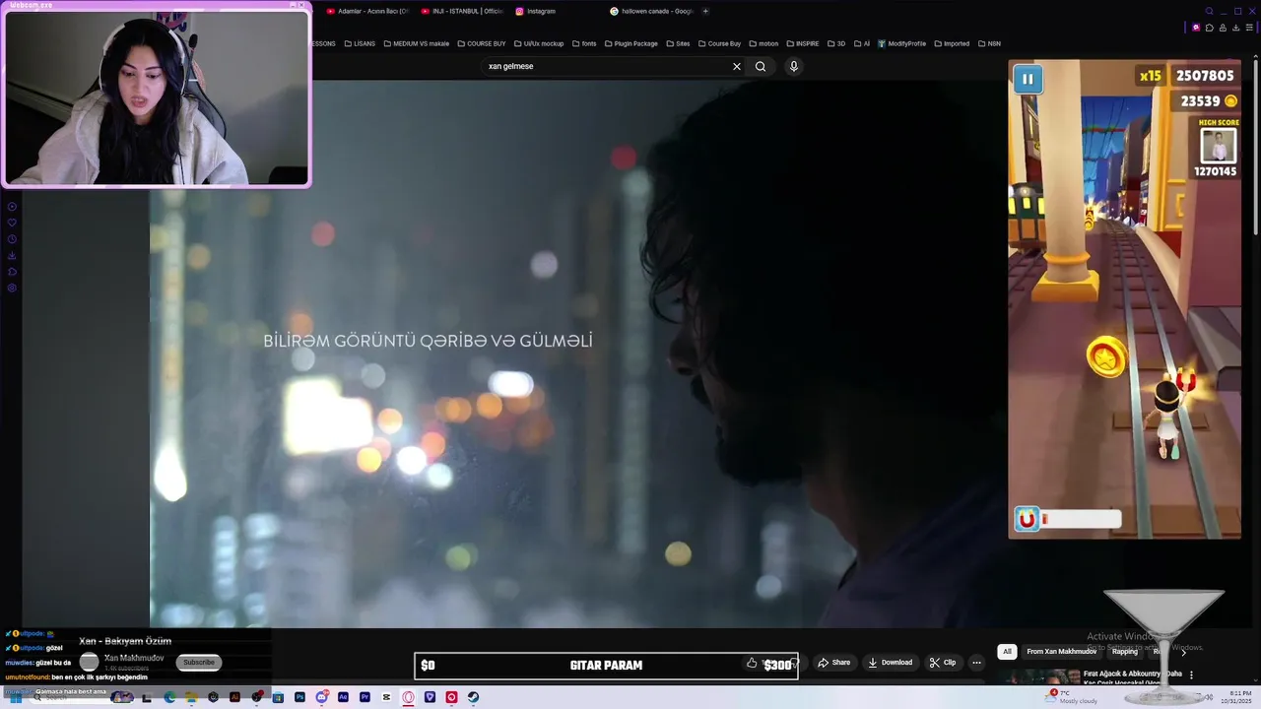Click the coin counter 23539 in game
Screen dimensions: 1261x709
pyautogui.click(x=1208, y=100)
